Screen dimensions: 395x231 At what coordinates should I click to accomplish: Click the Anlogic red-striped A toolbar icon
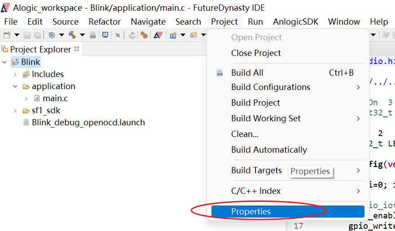pos(158,35)
